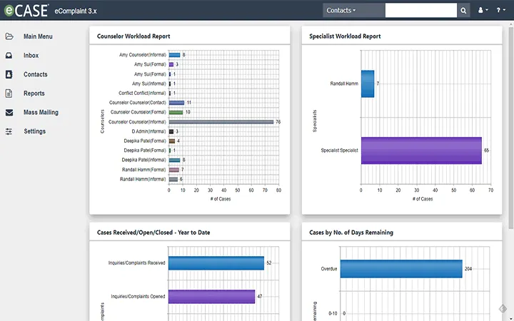Click the D Admin(Informal) label
The image size is (514, 321).
148,131
